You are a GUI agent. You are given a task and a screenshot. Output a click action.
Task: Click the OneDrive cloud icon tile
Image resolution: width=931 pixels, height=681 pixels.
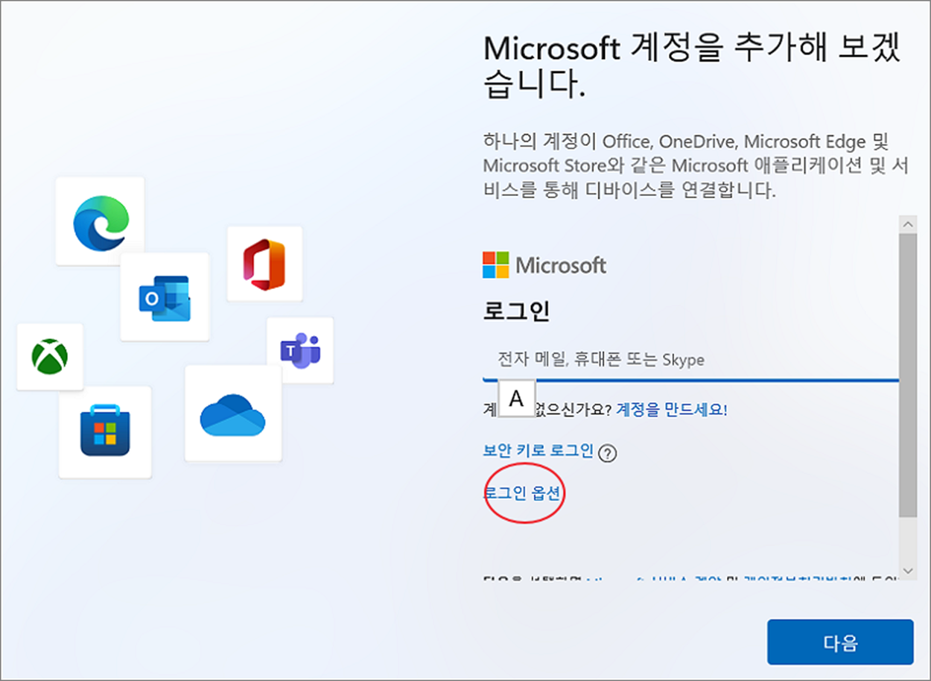point(233,413)
